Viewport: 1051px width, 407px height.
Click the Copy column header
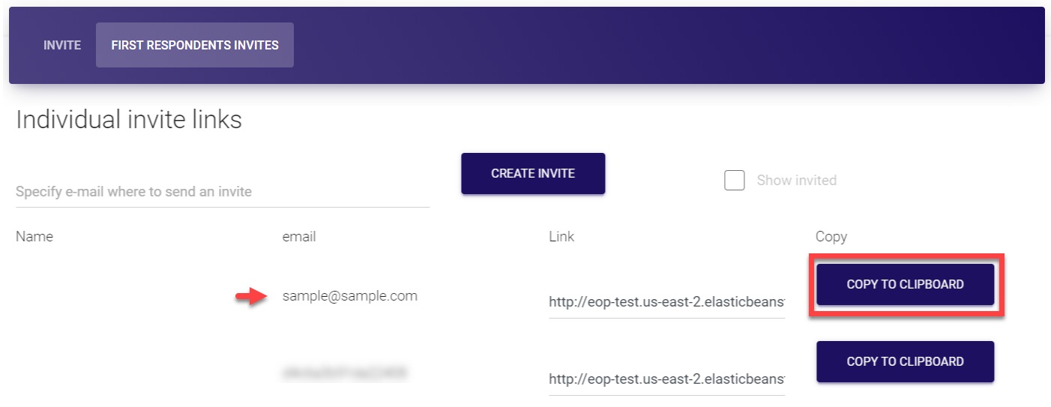[x=831, y=237]
